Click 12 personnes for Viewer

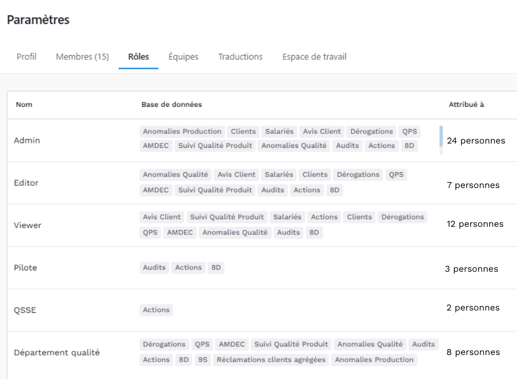pos(475,224)
